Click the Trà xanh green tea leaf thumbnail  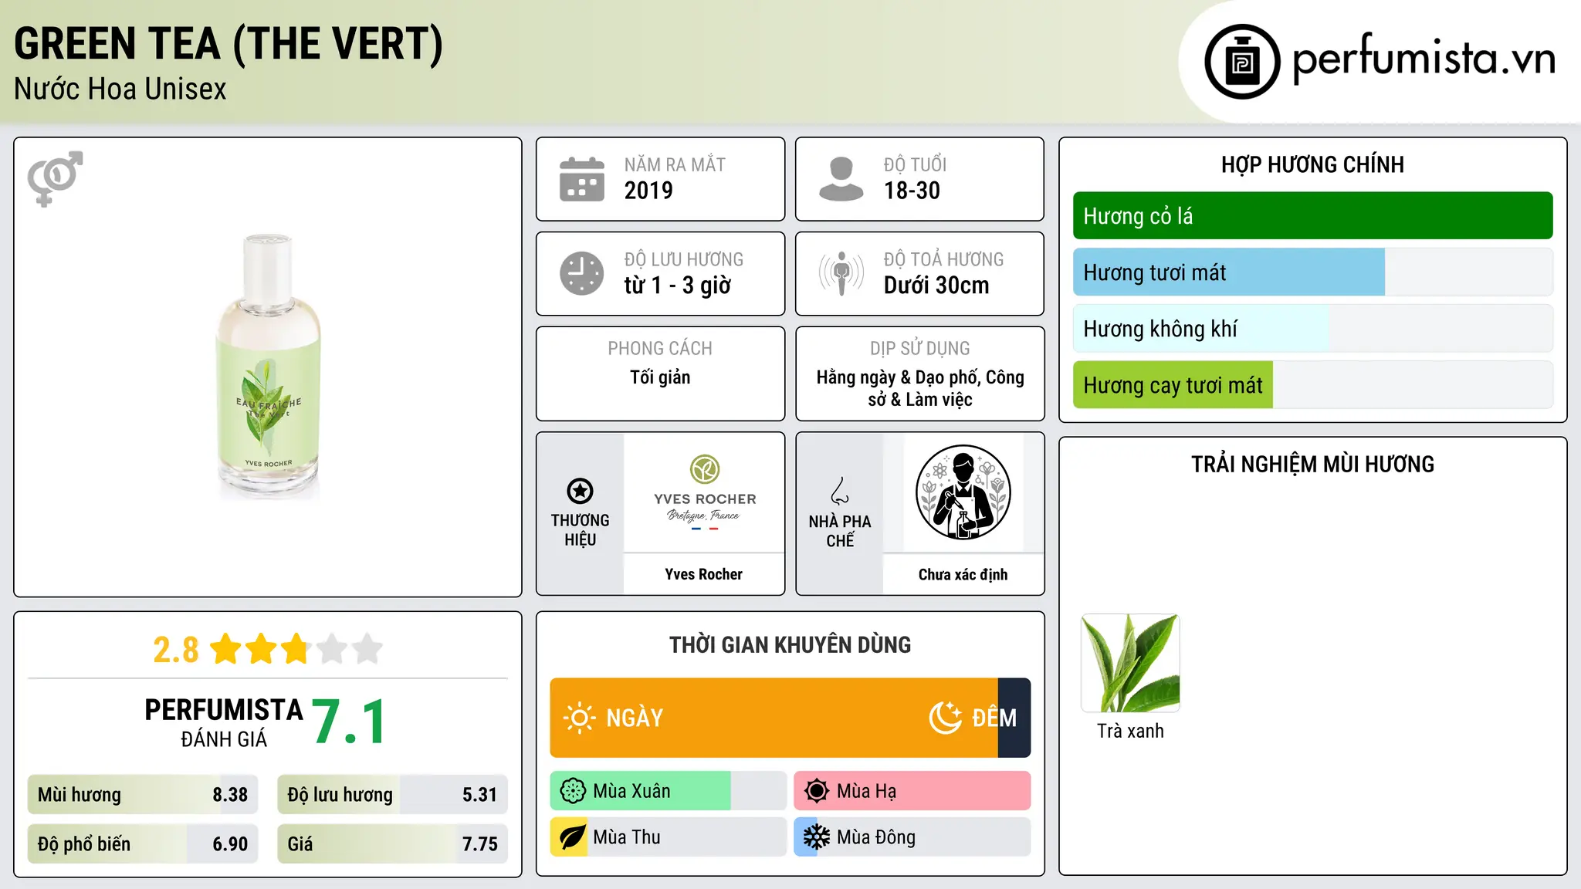click(1130, 663)
